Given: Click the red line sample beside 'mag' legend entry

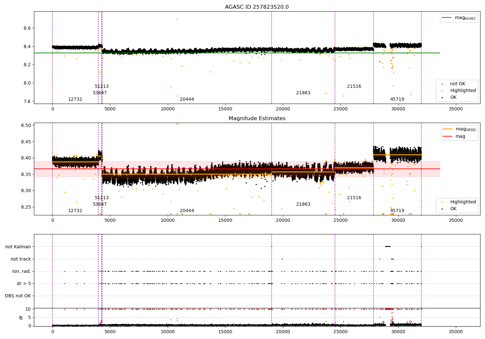Looking at the screenshot, I should 448,136.
